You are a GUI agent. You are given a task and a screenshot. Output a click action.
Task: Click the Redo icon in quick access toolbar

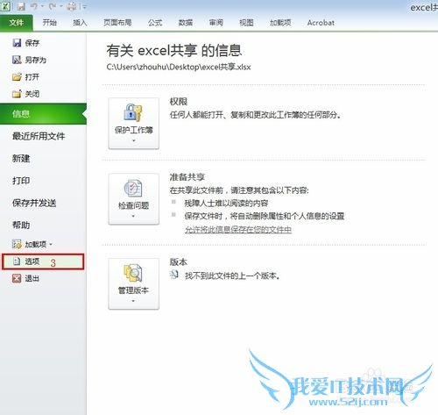pos(53,6)
